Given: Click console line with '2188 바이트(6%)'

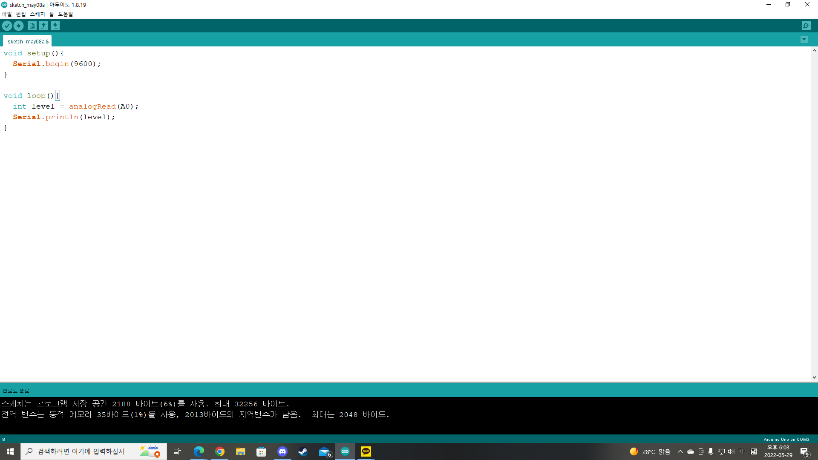Looking at the screenshot, I should [145, 404].
